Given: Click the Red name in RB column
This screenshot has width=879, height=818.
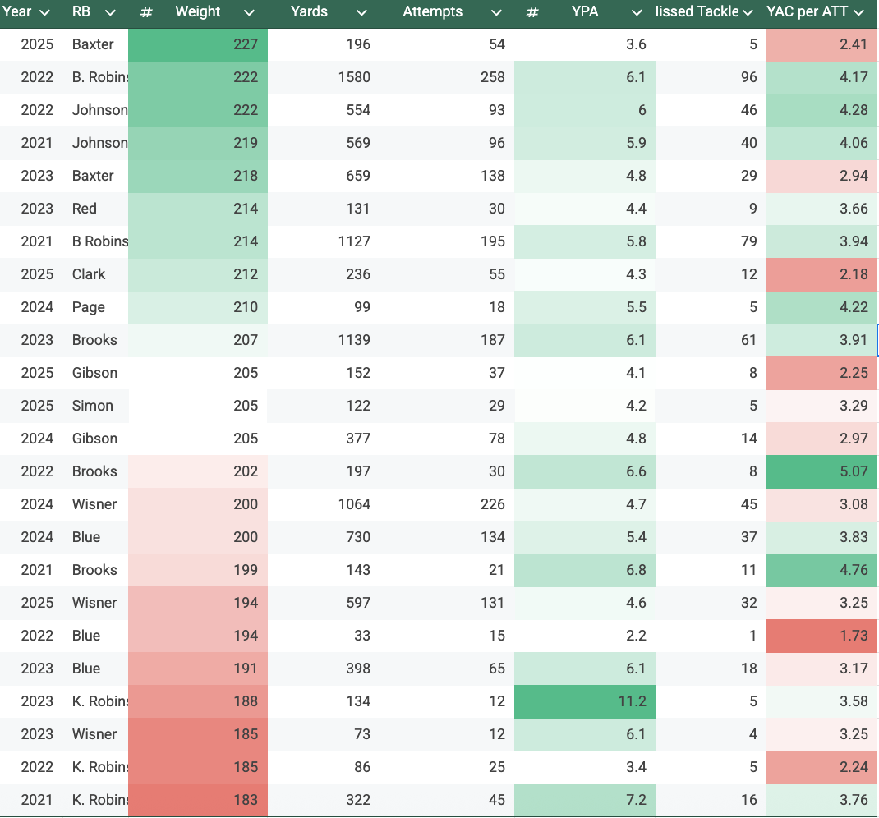Looking at the screenshot, I should pos(85,209).
